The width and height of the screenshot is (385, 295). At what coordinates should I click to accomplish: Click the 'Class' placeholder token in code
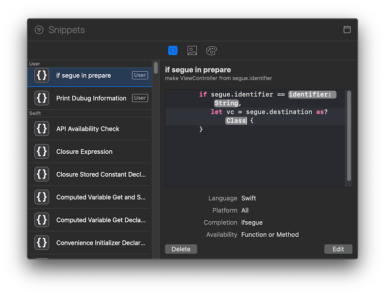[x=236, y=120]
